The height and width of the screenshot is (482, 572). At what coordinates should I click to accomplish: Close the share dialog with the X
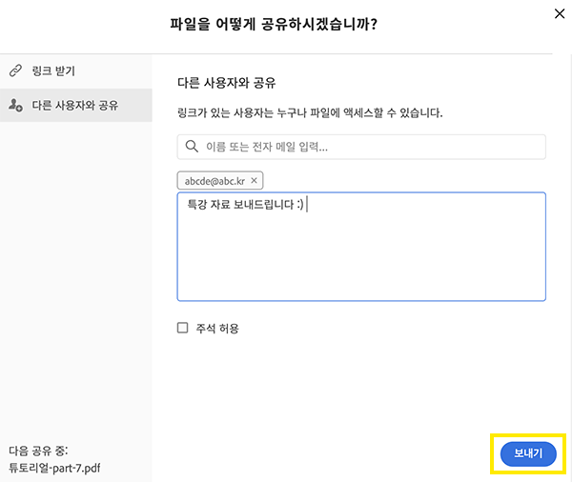coord(558,13)
